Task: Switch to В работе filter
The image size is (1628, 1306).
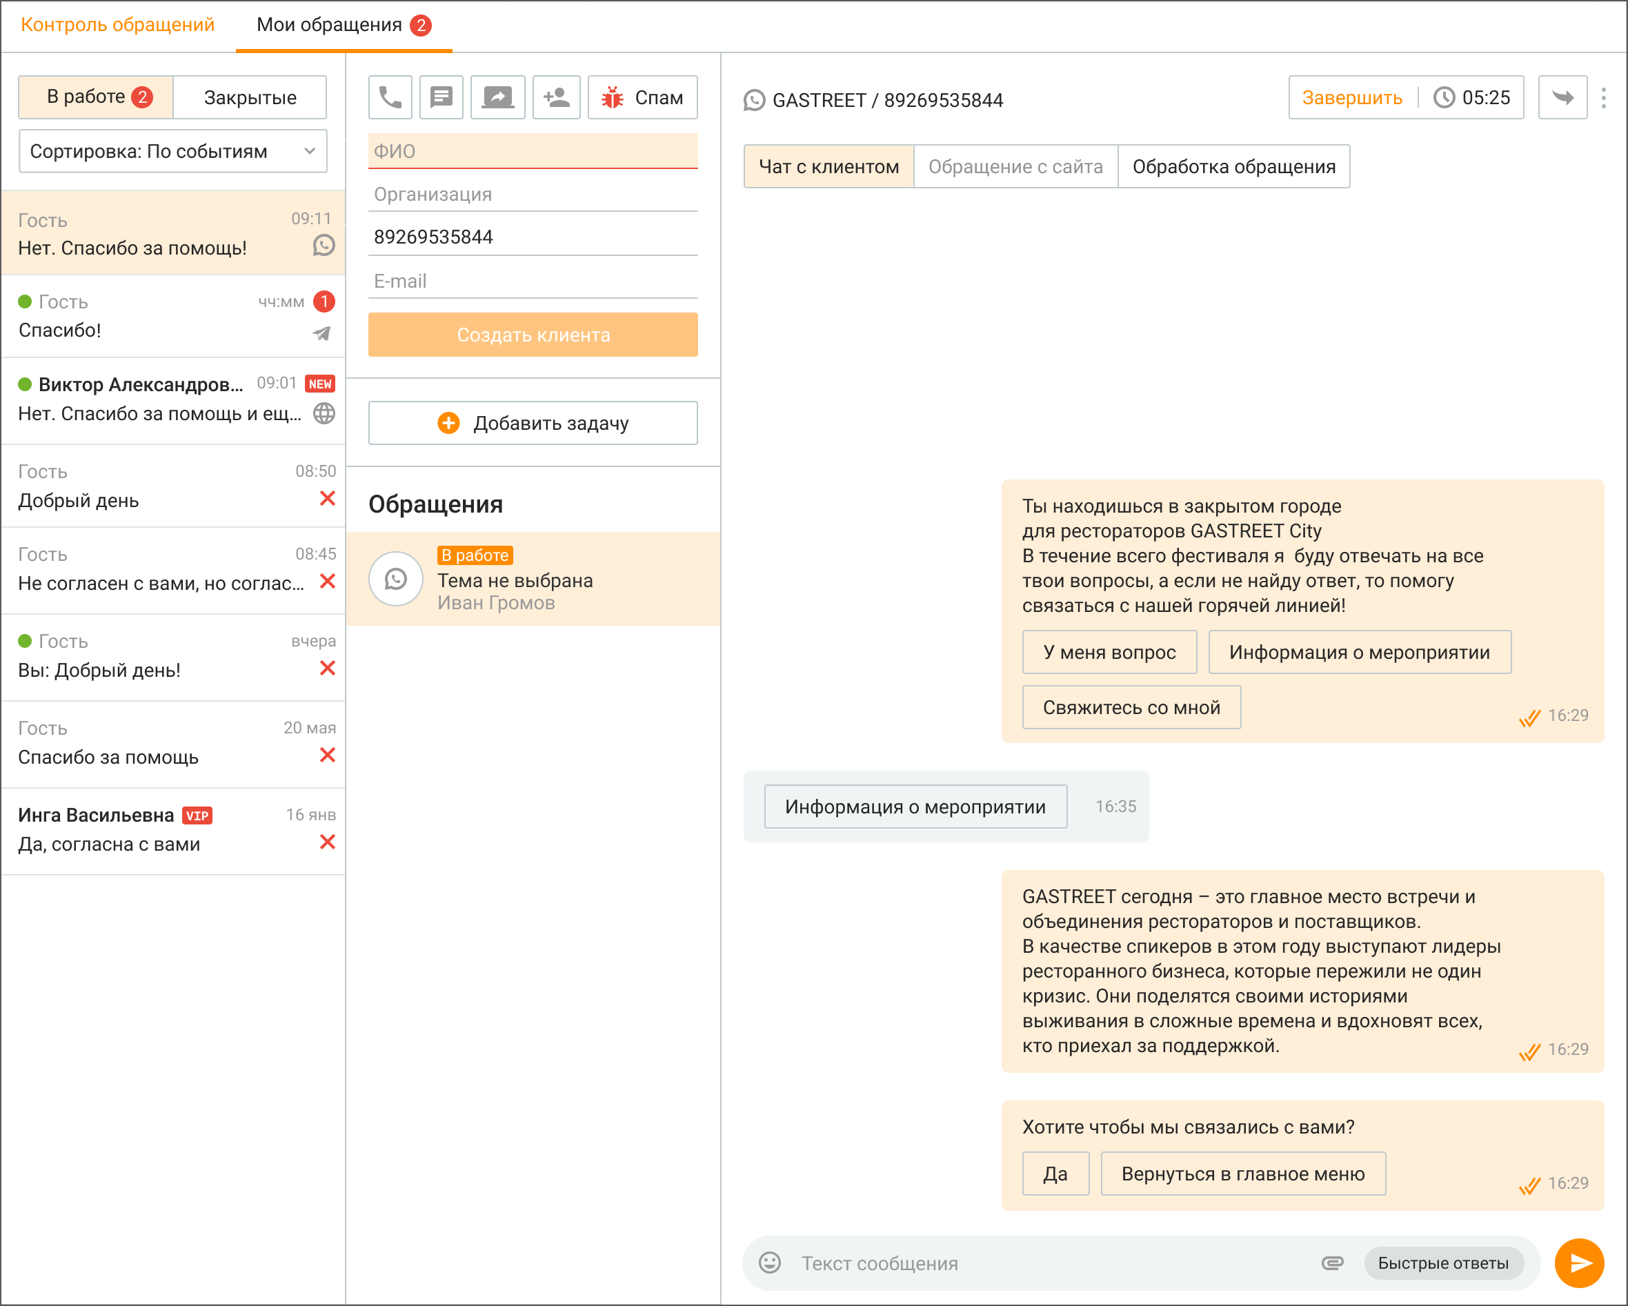Action: [x=96, y=97]
